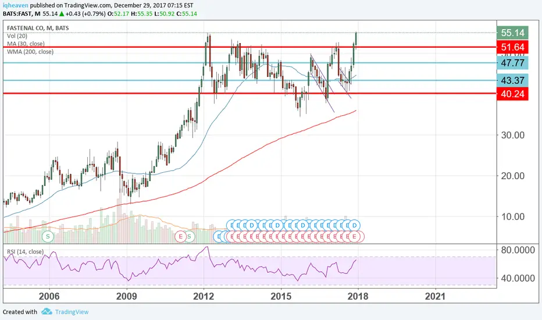The height and width of the screenshot is (320, 542).
Task: Click the last red E earnings marker near 2018
Action: [x=354, y=237]
